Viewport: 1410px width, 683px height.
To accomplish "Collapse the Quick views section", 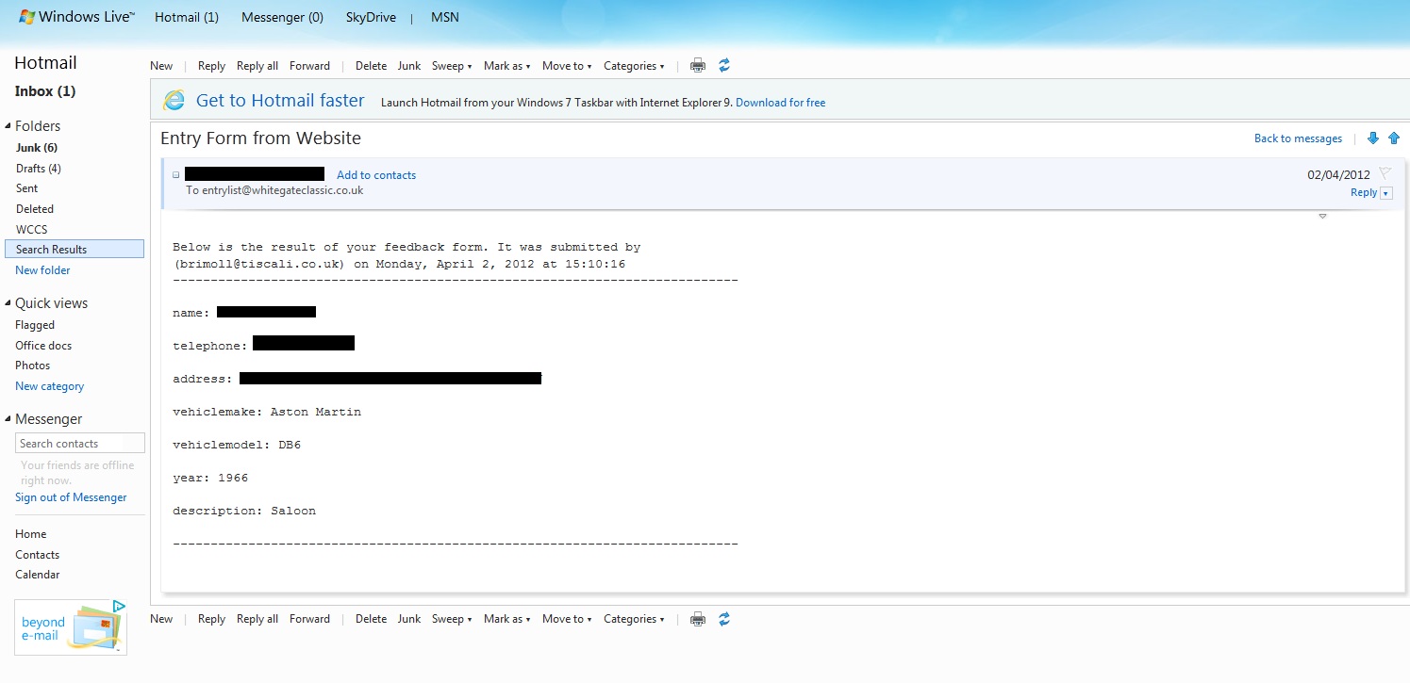I will (8, 303).
